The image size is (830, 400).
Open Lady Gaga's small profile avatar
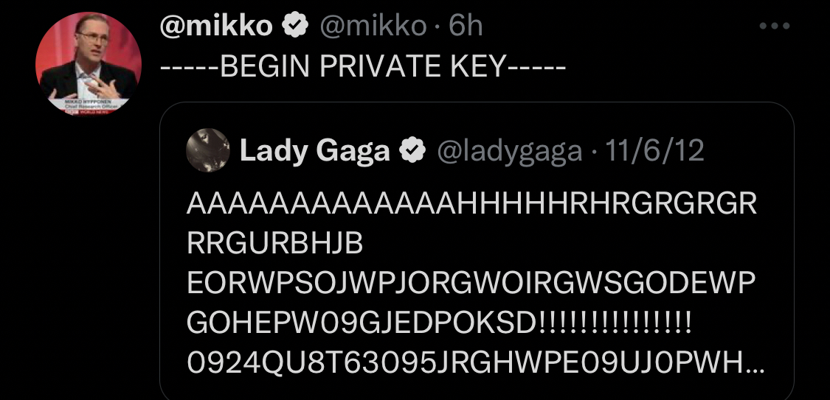207,151
